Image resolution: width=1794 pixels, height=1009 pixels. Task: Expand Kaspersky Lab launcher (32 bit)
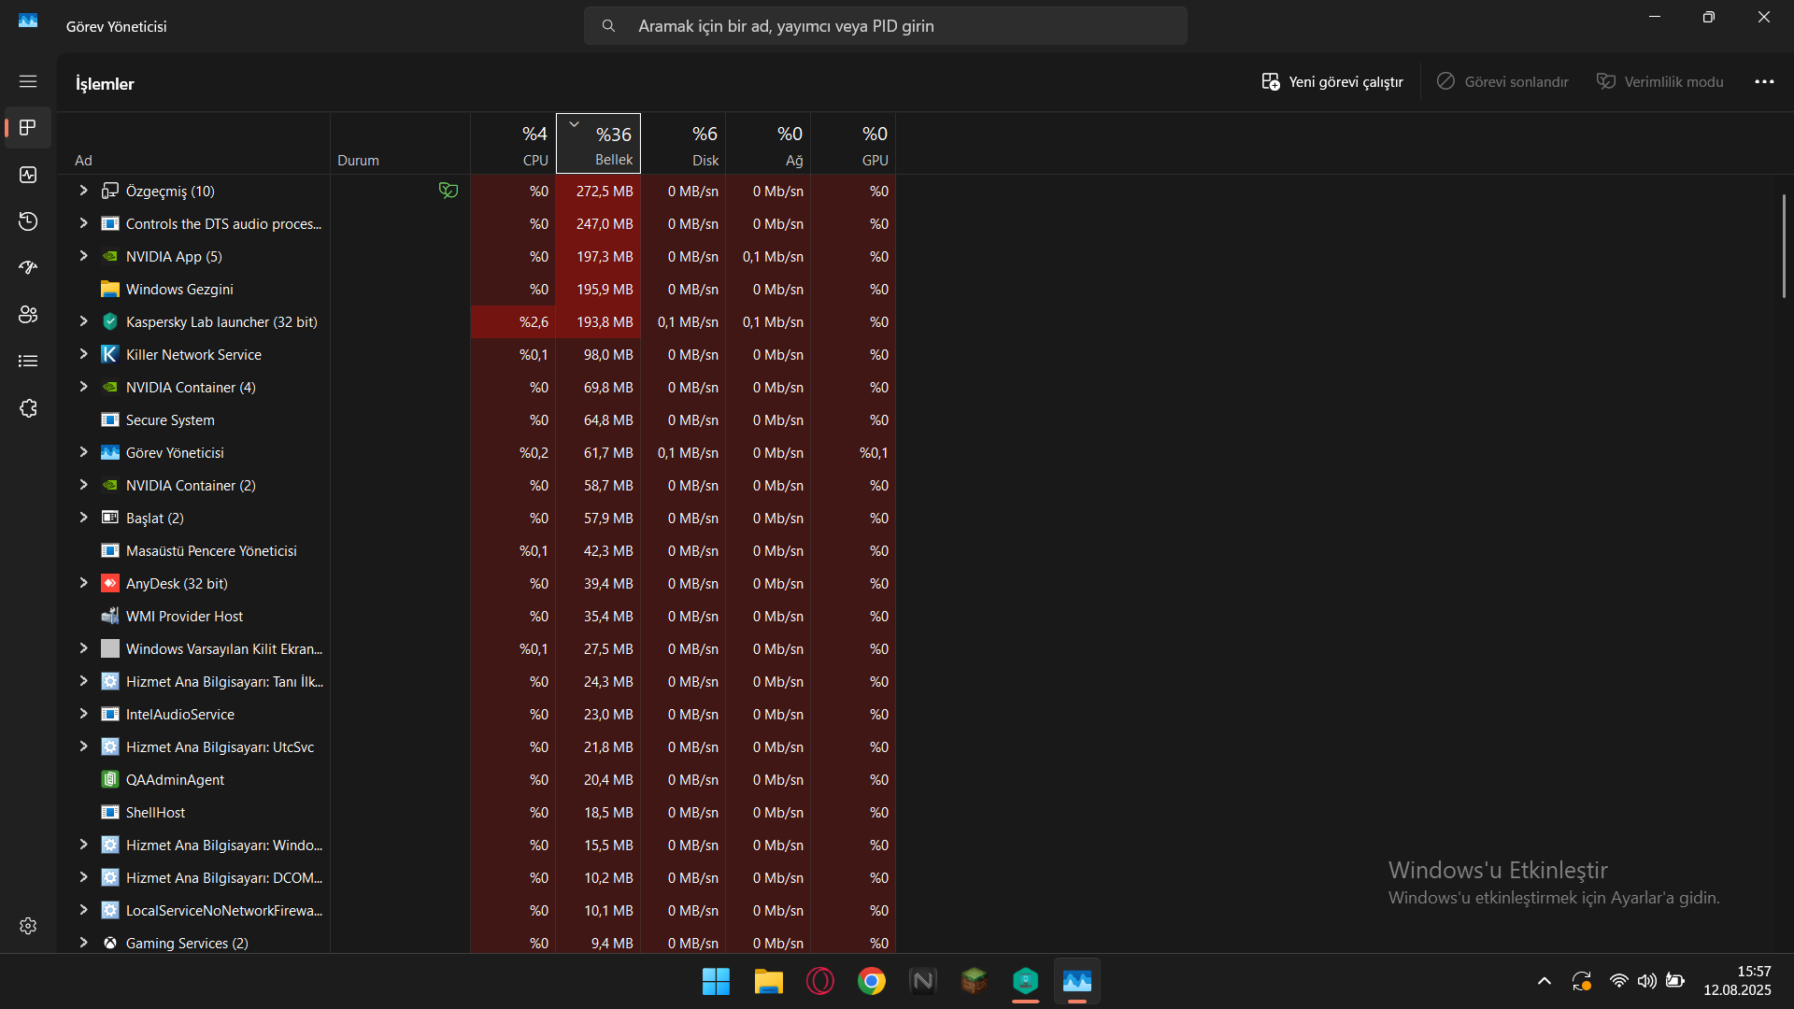[x=83, y=321]
